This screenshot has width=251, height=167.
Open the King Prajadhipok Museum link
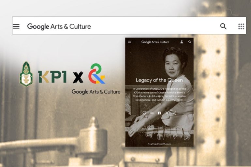pos(159,144)
